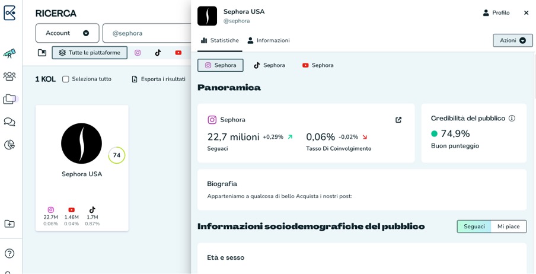Image resolution: width=536 pixels, height=274 pixels.
Task: Select the TikTok Sephora tab
Action: [x=269, y=65]
